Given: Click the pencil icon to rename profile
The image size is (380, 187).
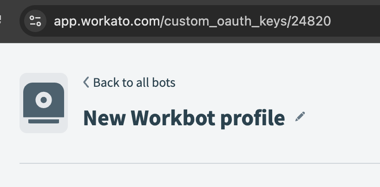Looking at the screenshot, I should pos(301,117).
